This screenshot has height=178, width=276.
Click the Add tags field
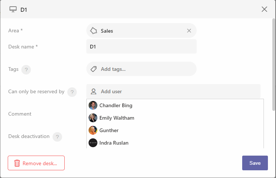pos(141,69)
